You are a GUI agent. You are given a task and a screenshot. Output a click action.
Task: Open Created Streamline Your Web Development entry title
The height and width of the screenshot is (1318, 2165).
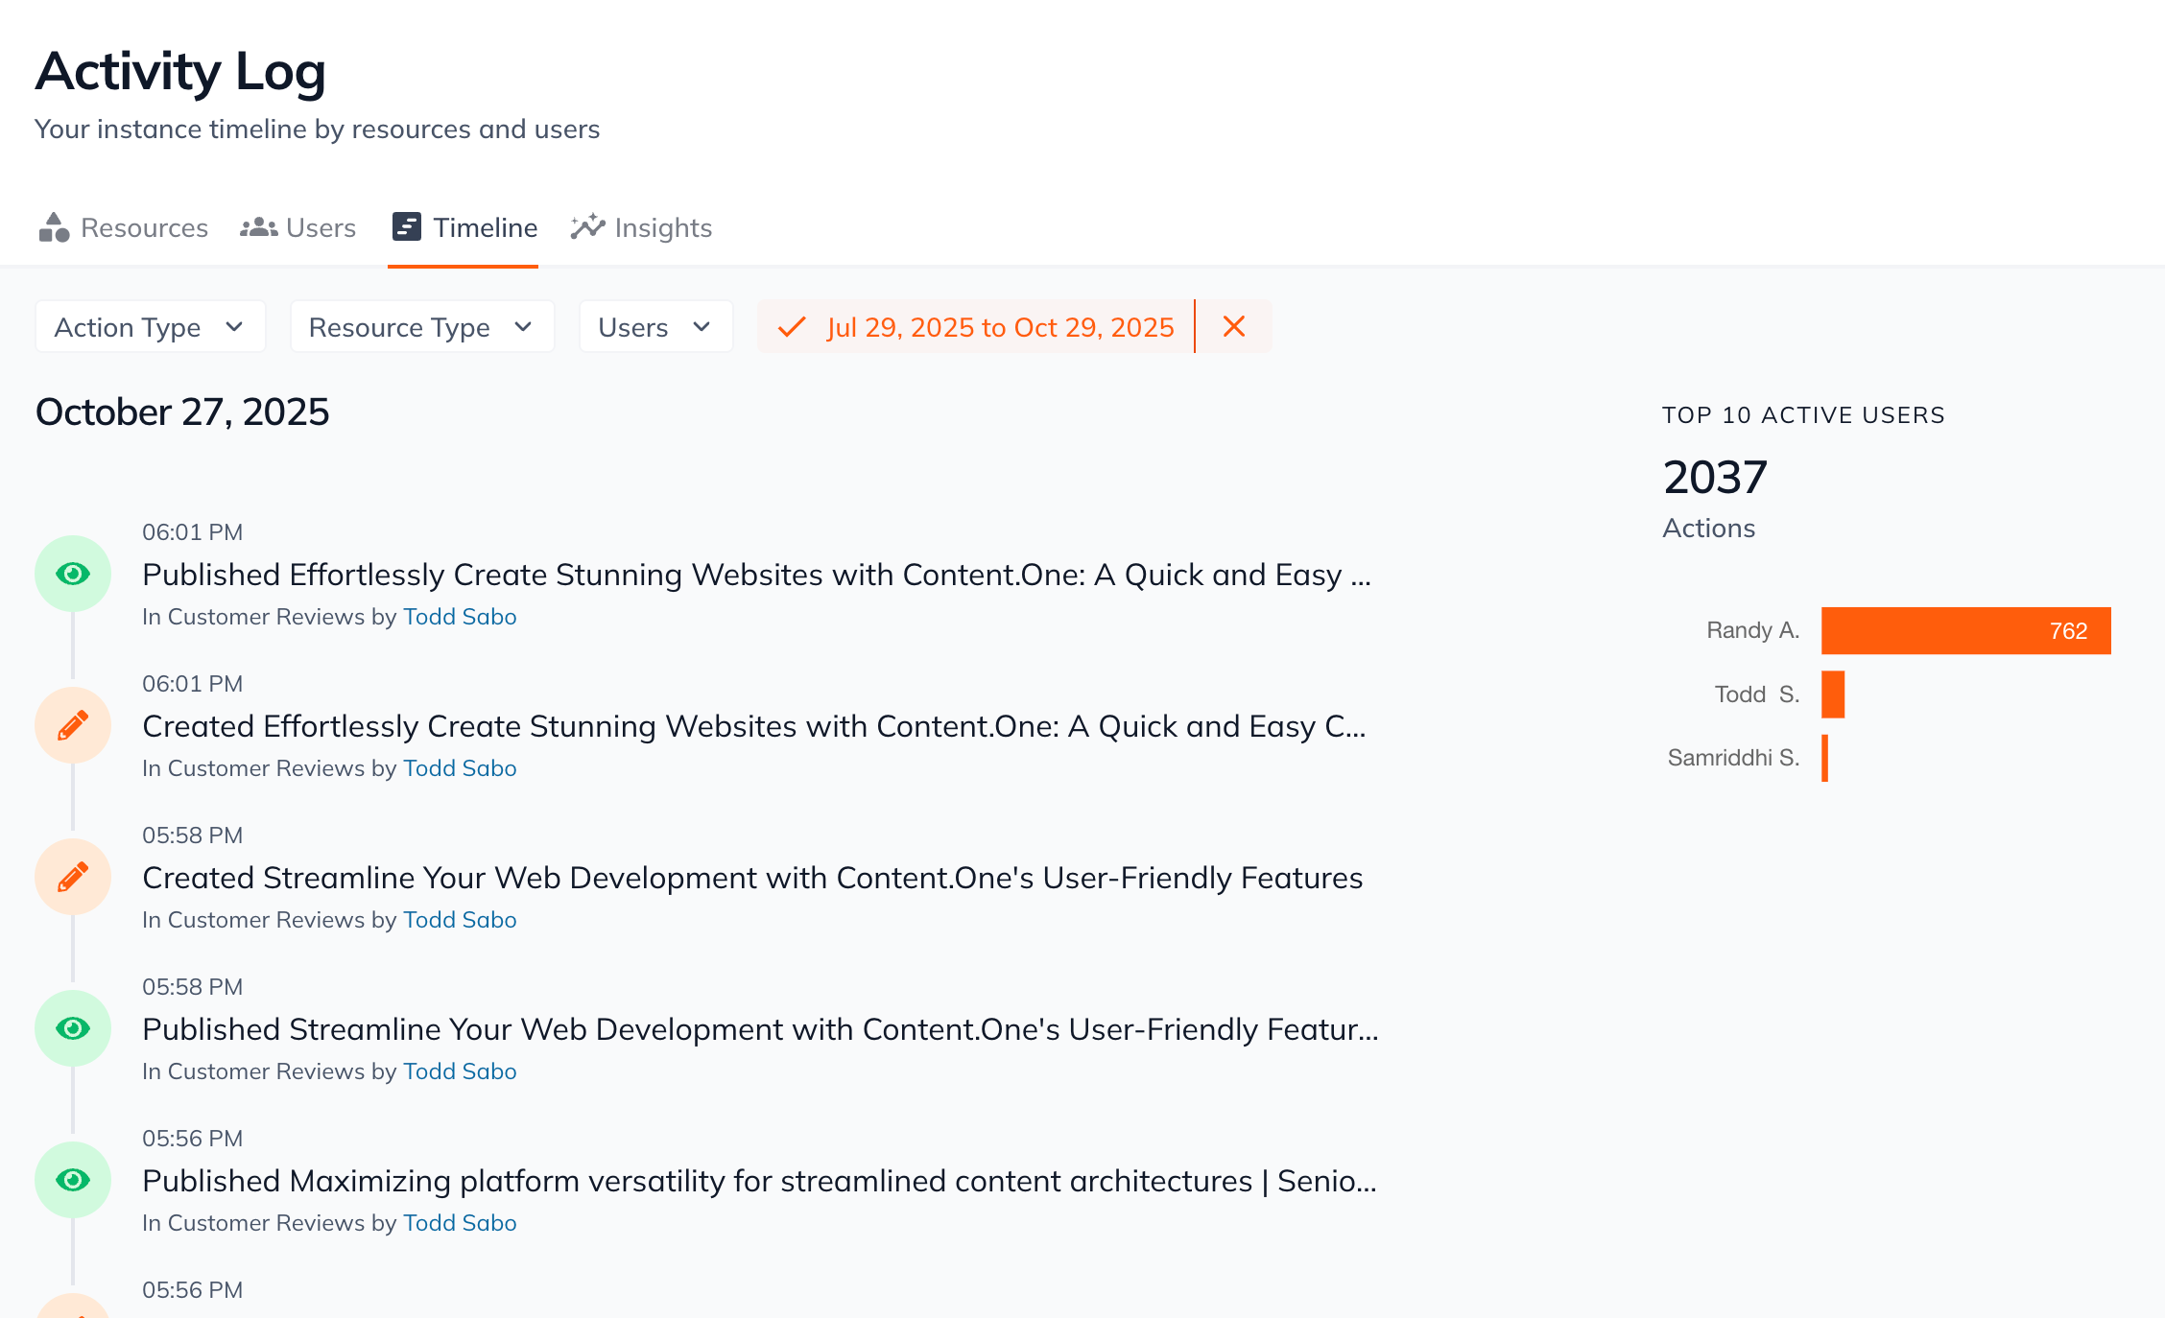pos(752,878)
